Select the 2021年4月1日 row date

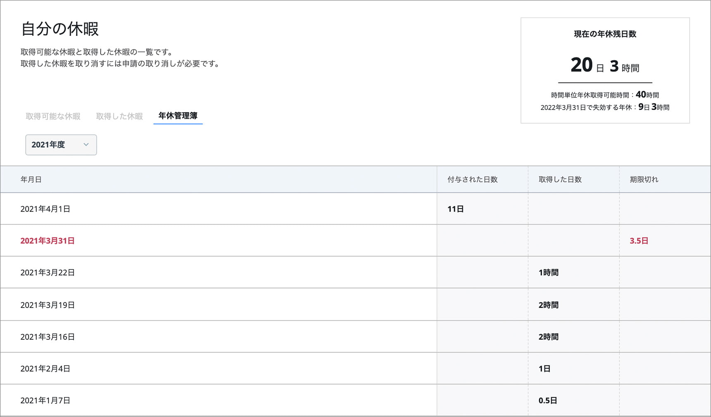click(x=45, y=209)
